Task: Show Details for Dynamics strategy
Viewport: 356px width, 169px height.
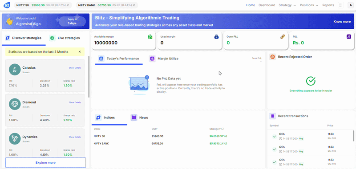Action: pyautogui.click(x=75, y=137)
